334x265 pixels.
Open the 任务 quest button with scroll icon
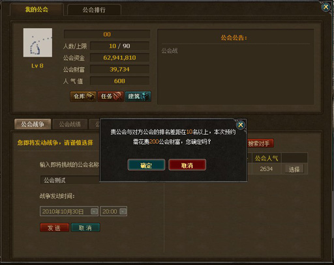coord(110,96)
